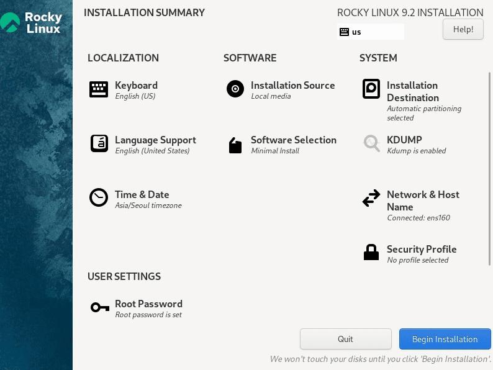
Task: Open the KDUMP title
Action: pos(404,140)
